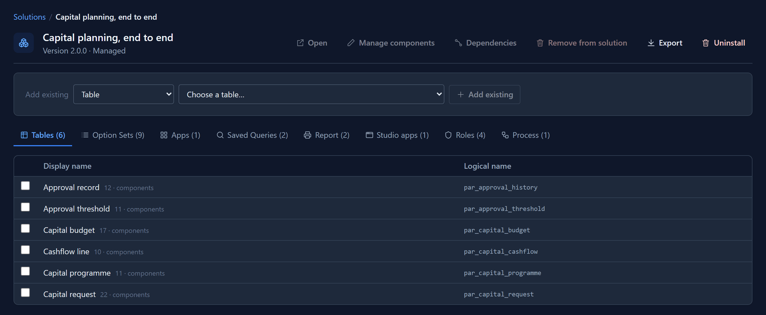Click the Saved Queries magnifier icon

coord(220,135)
